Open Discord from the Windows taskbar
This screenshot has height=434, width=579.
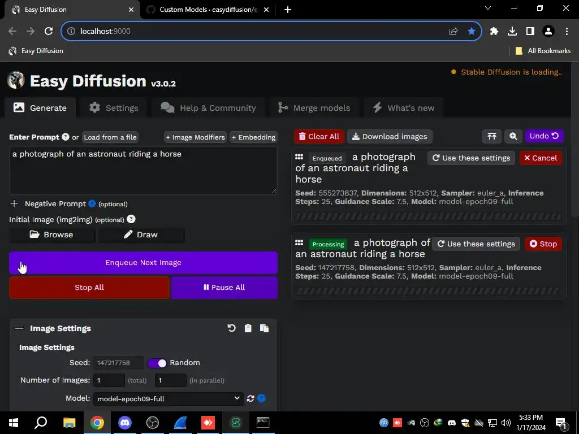tap(125, 423)
